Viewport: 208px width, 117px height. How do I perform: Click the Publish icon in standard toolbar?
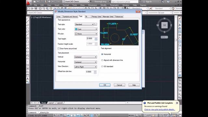tap(47, 9)
